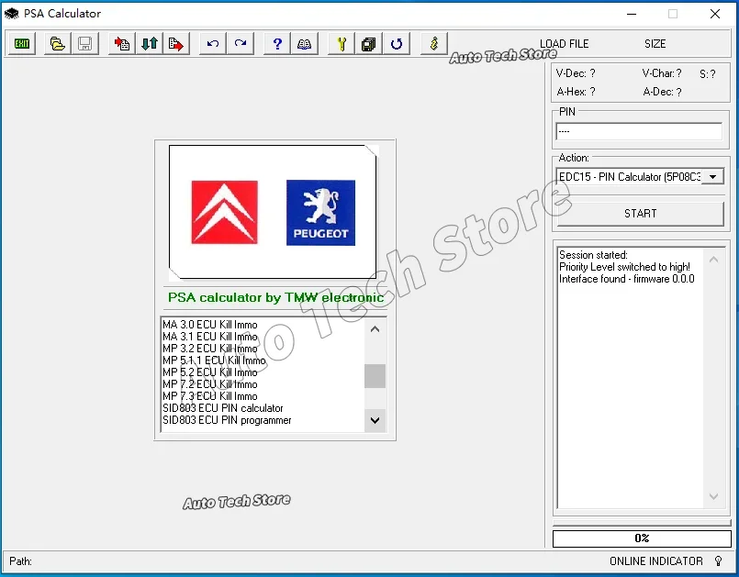The width and height of the screenshot is (739, 577).
Task: Click the Undo arrow icon
Action: [212, 43]
